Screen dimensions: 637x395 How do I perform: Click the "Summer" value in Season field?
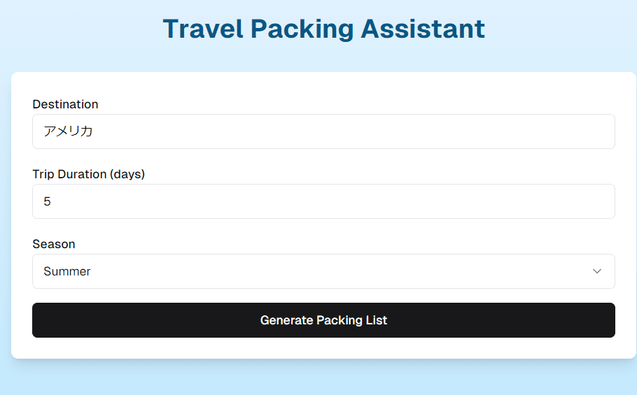click(67, 271)
